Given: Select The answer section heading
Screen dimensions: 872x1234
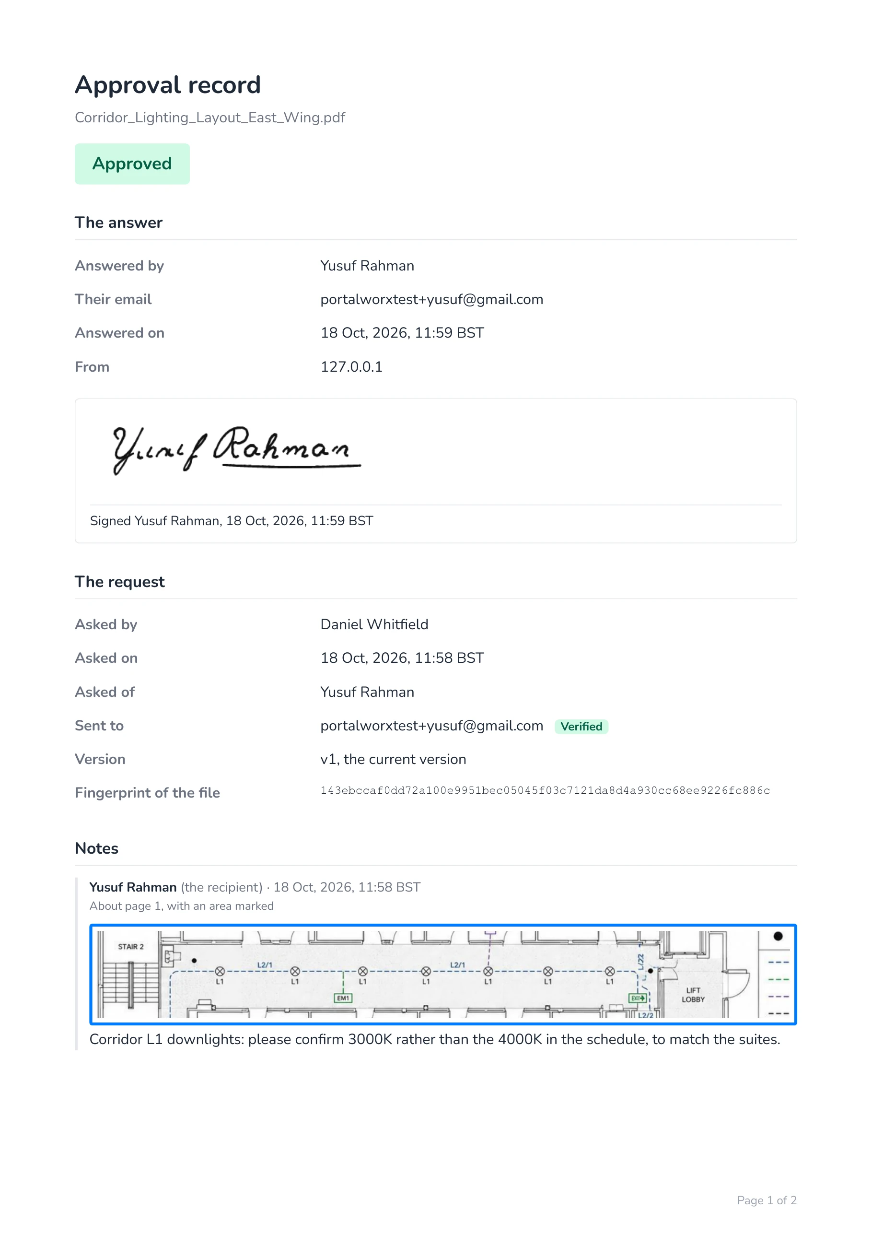Looking at the screenshot, I should [x=119, y=223].
